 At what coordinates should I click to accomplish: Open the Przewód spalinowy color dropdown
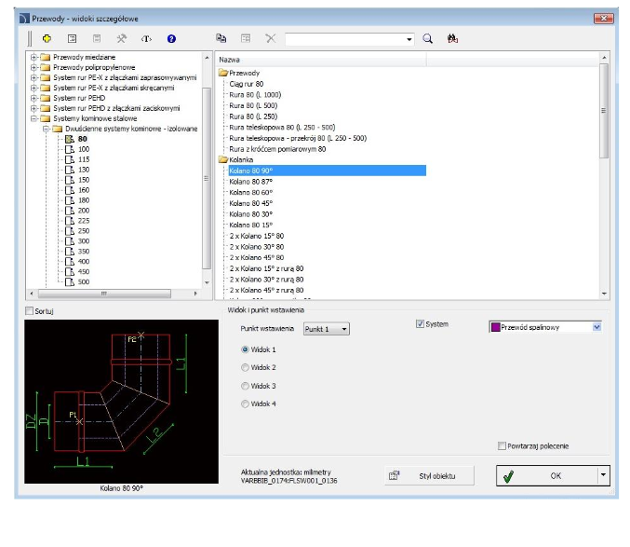596,327
